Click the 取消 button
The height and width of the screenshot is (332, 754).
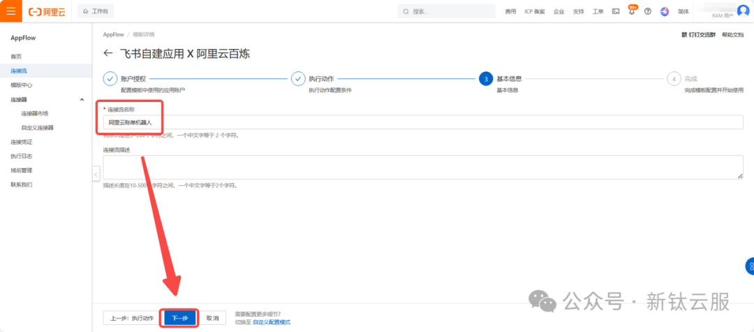tap(212, 318)
